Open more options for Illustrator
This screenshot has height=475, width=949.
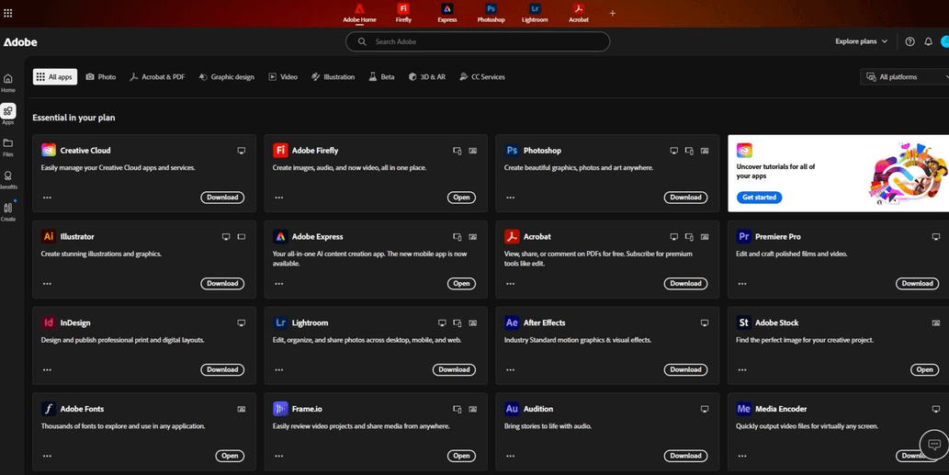coord(47,283)
